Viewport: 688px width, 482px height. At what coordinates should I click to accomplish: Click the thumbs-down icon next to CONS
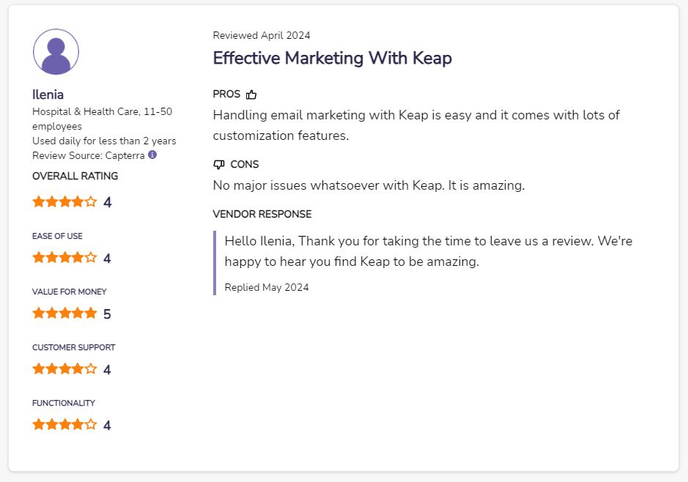[219, 165]
